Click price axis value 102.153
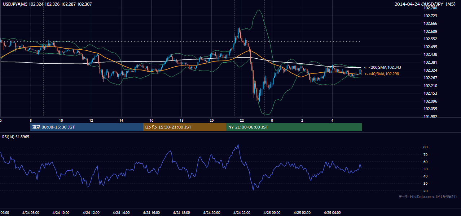The image size is (461, 216). (x=430, y=93)
